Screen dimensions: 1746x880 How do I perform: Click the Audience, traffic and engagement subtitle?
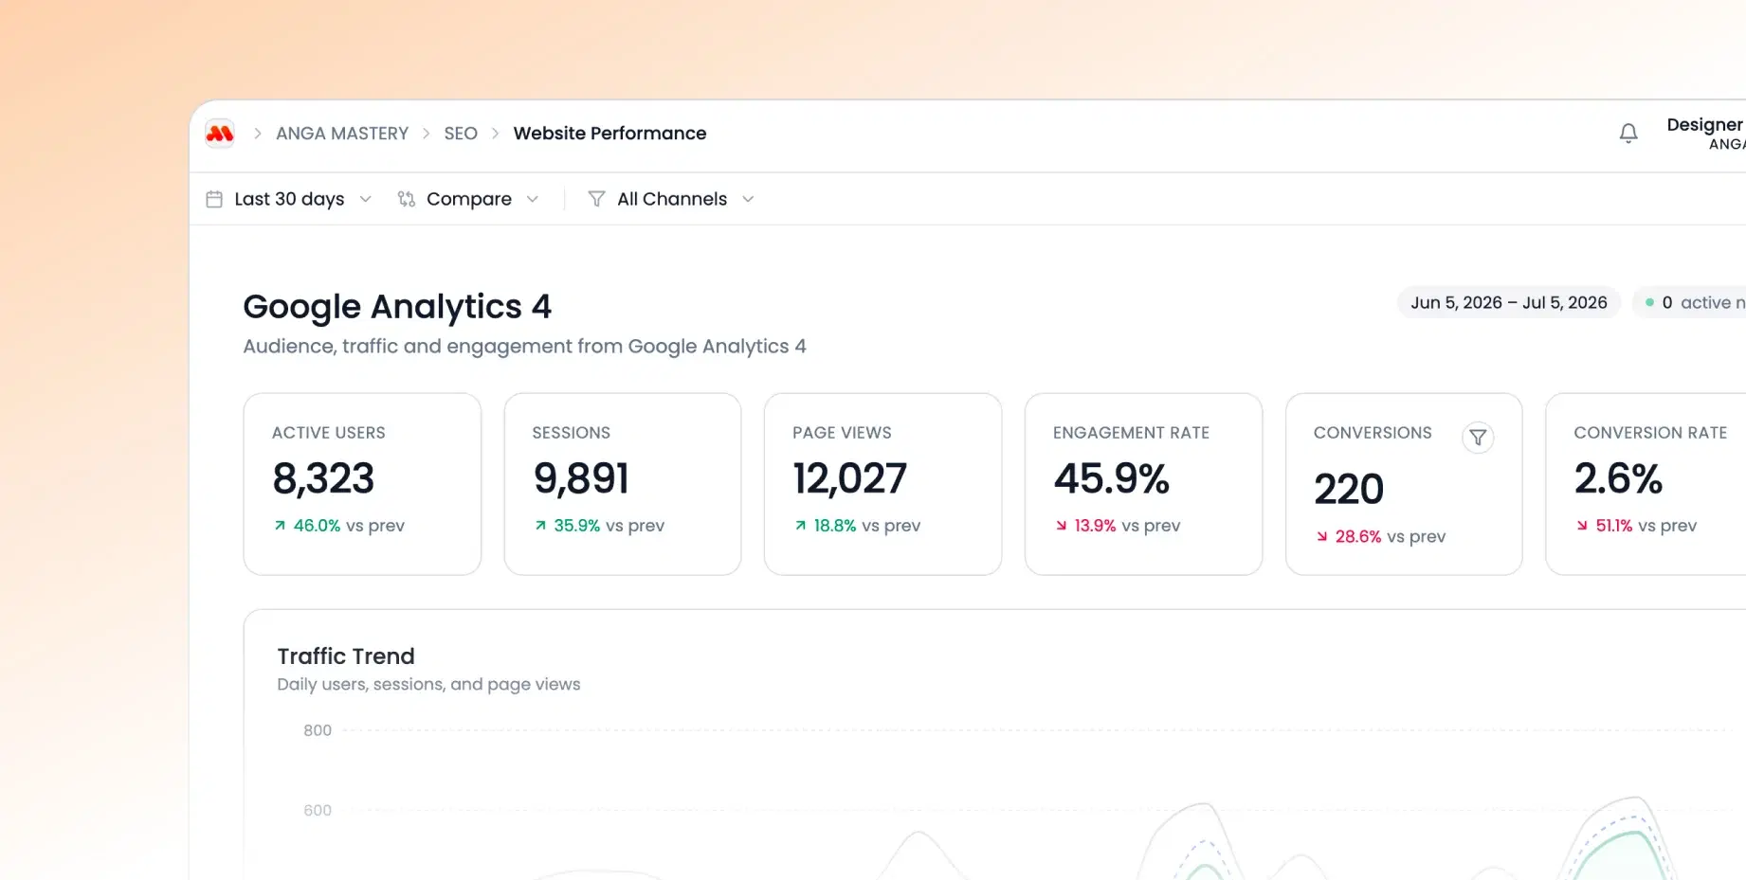[524, 347]
